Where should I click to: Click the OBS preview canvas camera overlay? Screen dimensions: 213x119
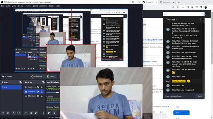point(71,58)
